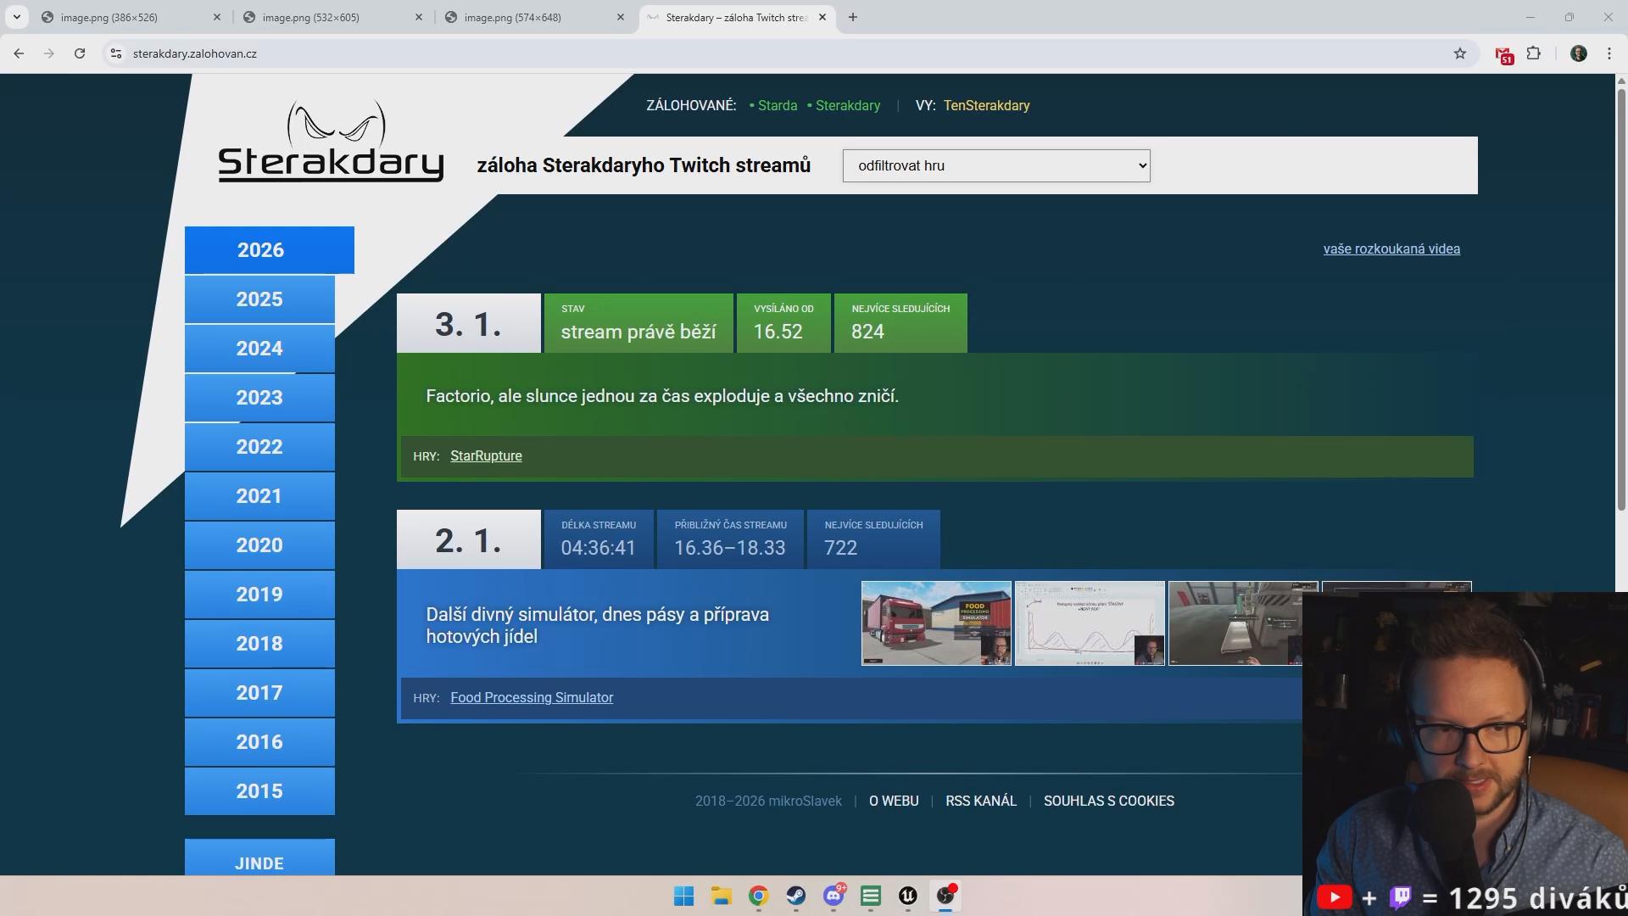Image resolution: width=1628 pixels, height=916 pixels.
Task: Click the RSS KANÁL footer link
Action: 980,801
